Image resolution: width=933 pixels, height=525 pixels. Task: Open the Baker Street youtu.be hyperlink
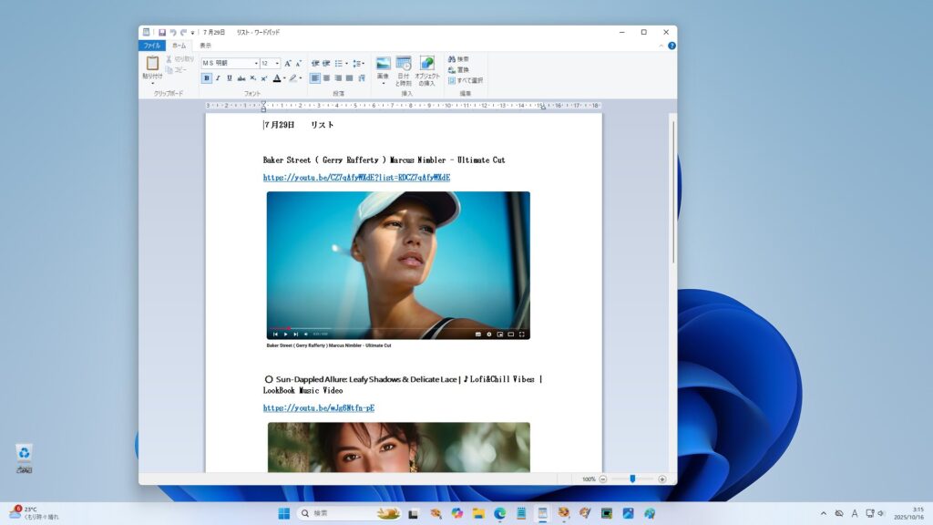click(x=356, y=178)
